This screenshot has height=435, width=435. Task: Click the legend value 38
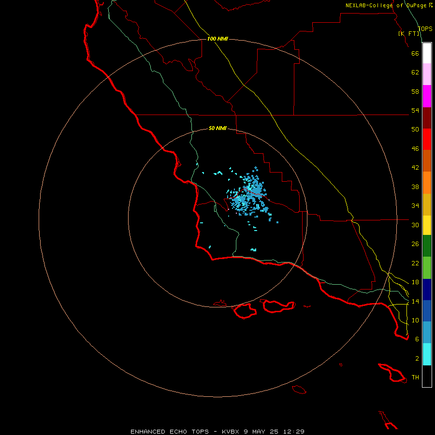point(415,187)
